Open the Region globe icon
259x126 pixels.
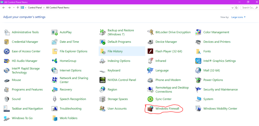102,89
